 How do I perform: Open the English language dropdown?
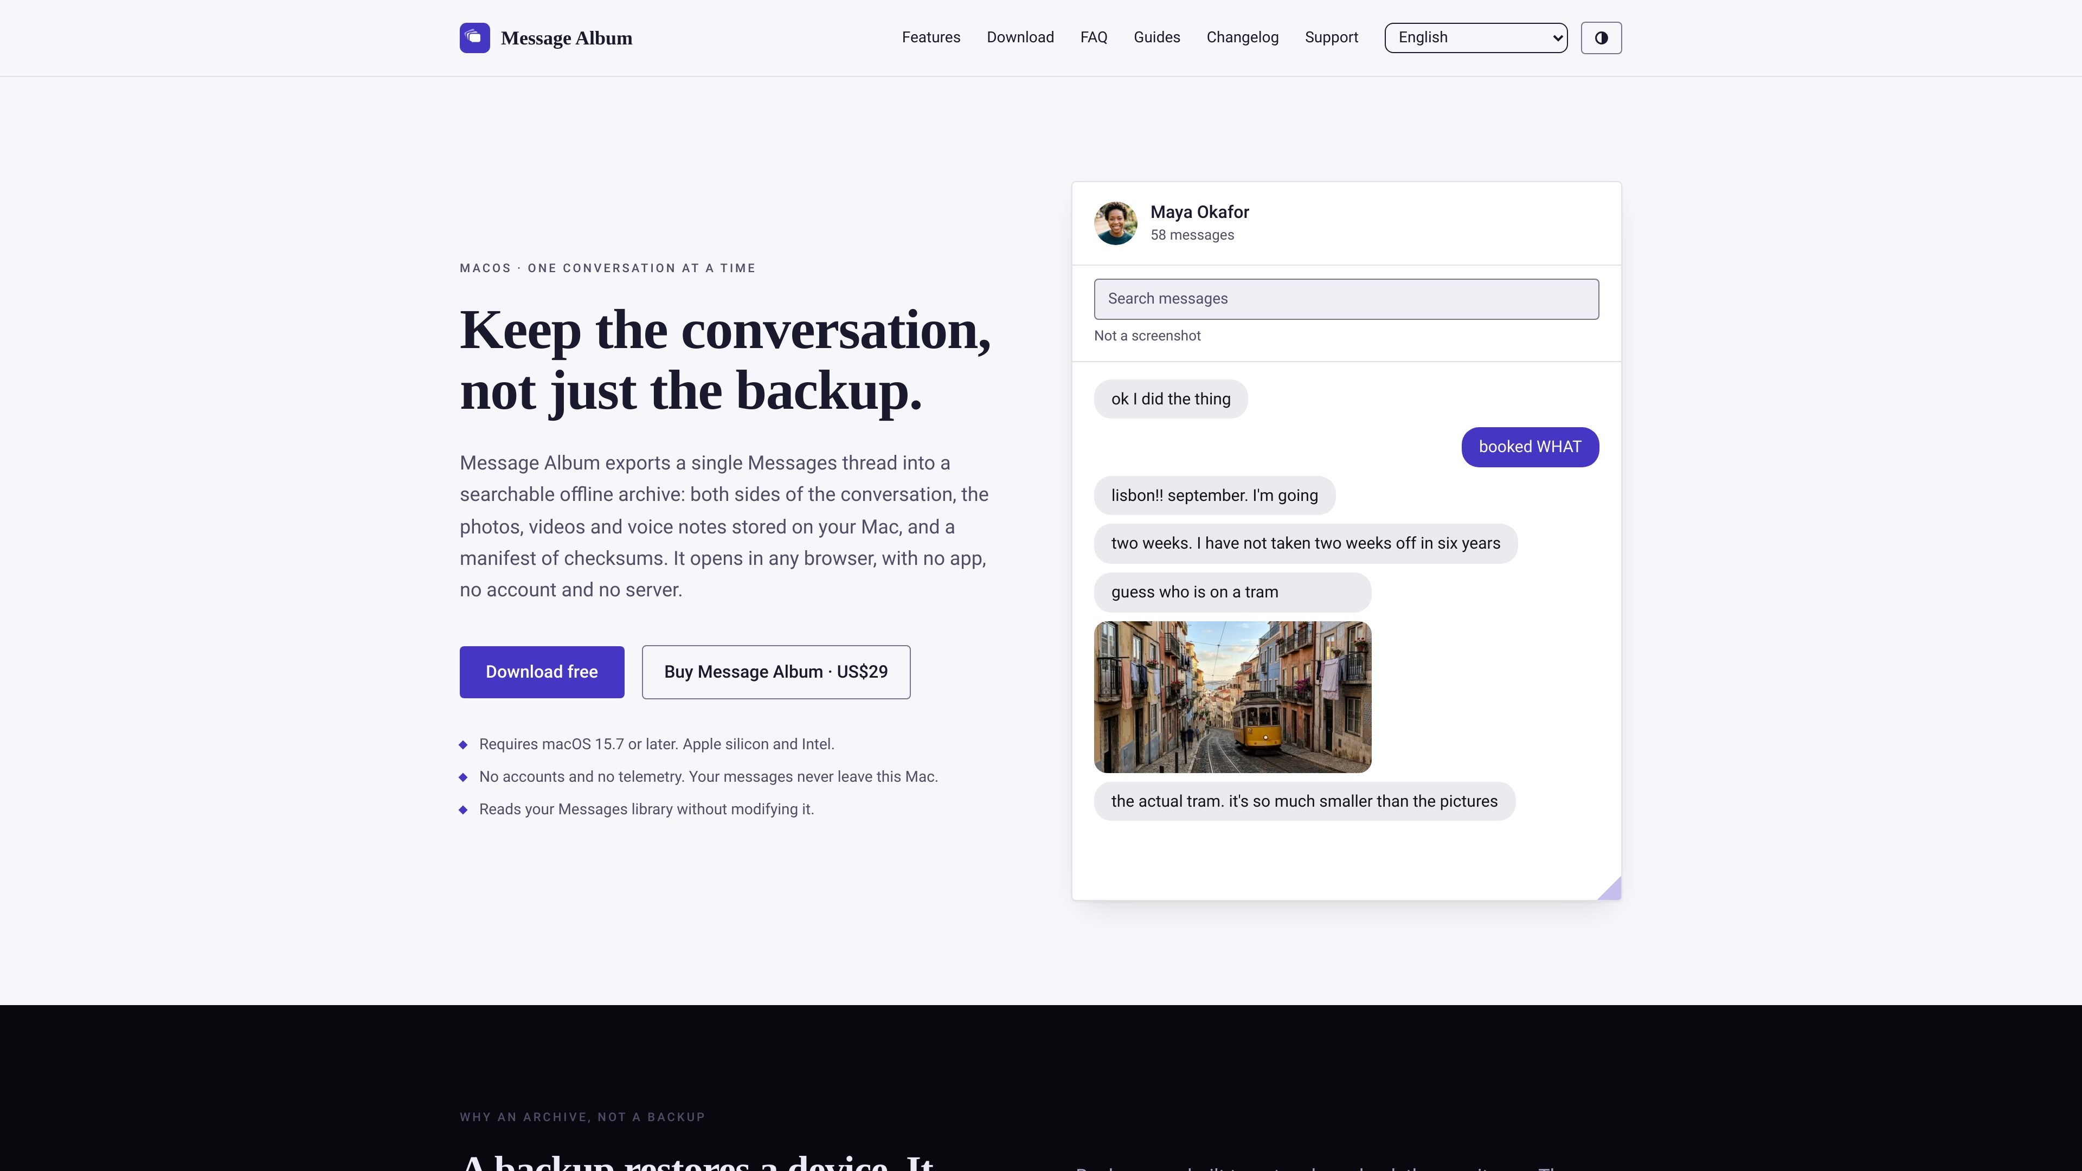1476,38
